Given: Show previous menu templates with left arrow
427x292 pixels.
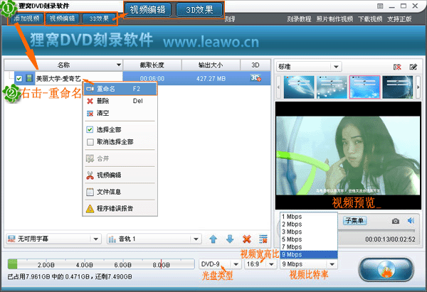Looking at the screenshot, I should tap(278, 87).
